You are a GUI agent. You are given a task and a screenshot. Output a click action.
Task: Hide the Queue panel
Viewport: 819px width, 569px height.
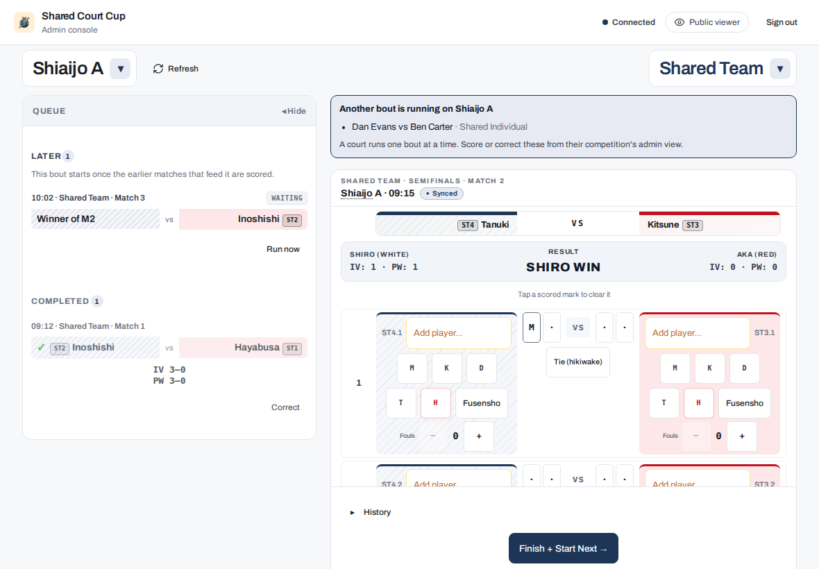tap(294, 111)
